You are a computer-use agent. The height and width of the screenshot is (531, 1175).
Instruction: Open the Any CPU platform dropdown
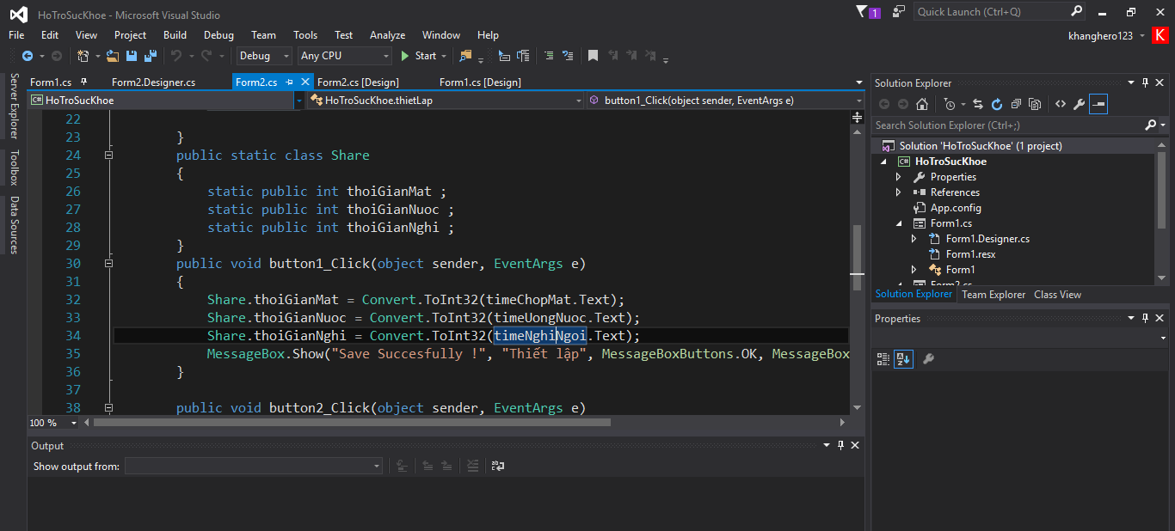[344, 56]
